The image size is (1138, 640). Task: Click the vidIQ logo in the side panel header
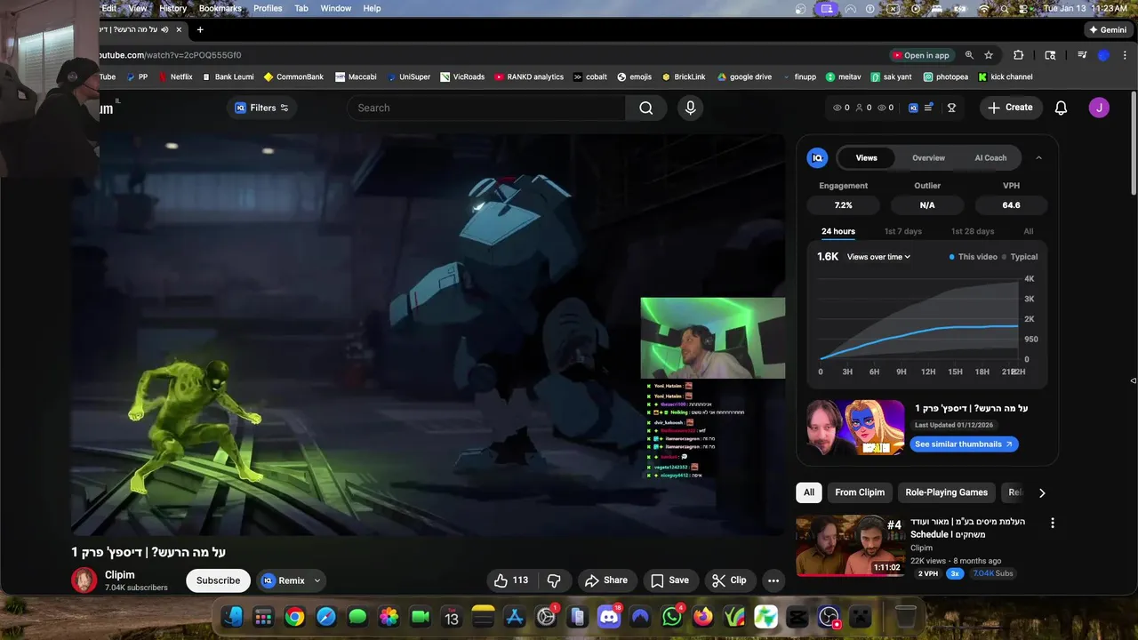click(x=817, y=157)
